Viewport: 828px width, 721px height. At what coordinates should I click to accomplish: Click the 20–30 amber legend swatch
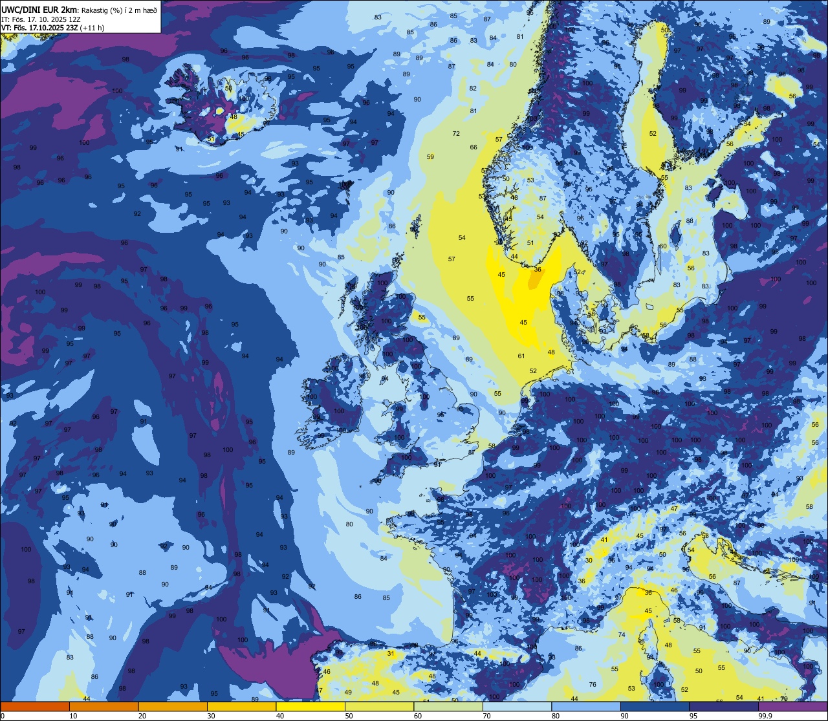[173, 706]
